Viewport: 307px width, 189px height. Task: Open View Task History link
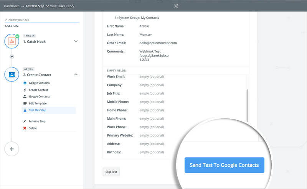(x=62, y=6)
